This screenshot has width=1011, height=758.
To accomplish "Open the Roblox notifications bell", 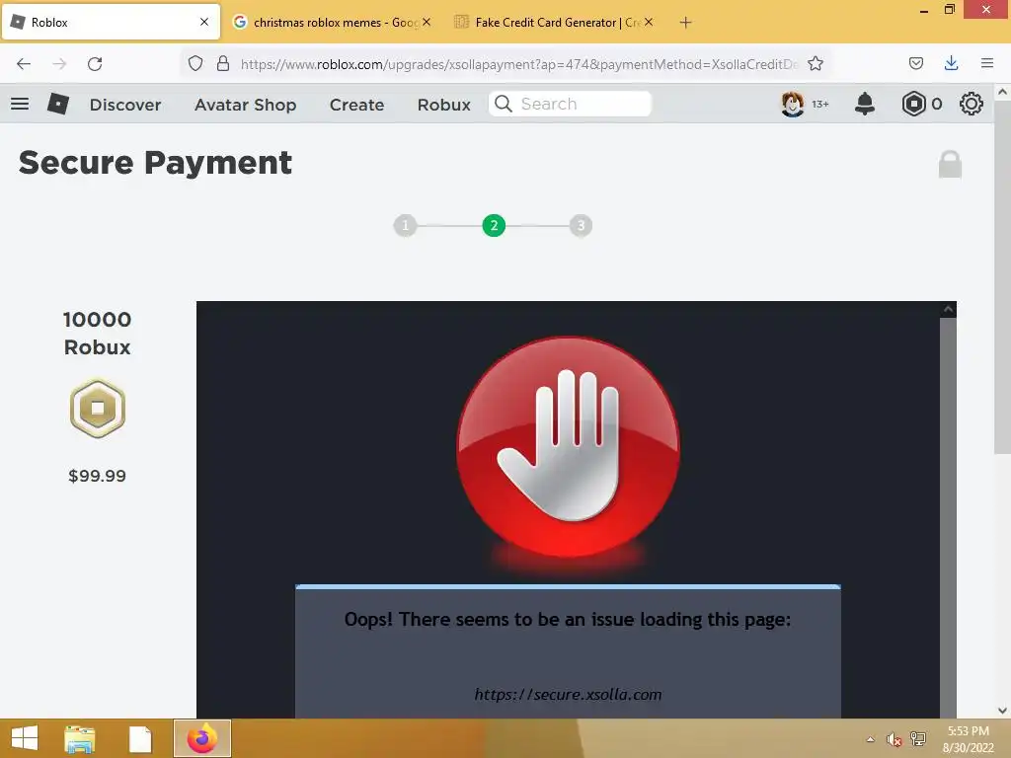I will pos(865,104).
